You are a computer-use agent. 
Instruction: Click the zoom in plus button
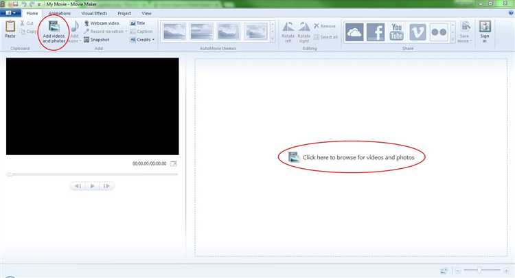[x=506, y=270]
